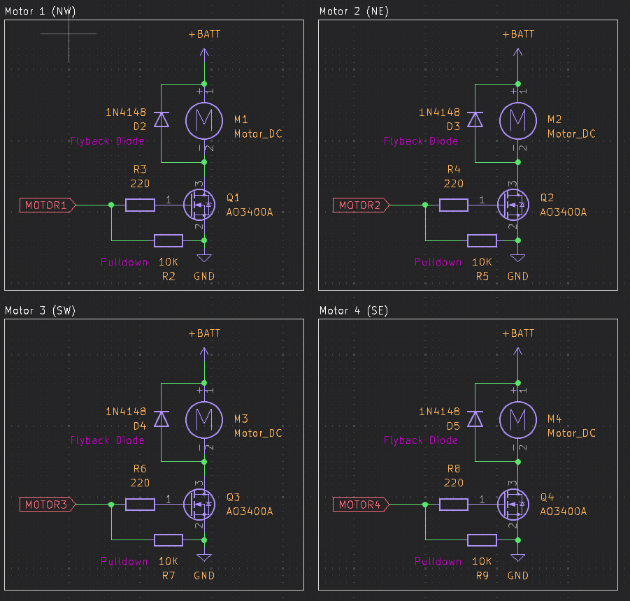The height and width of the screenshot is (601, 630).
Task: Select the D2 1N4148 flyback diode symbol
Action: [x=162, y=120]
